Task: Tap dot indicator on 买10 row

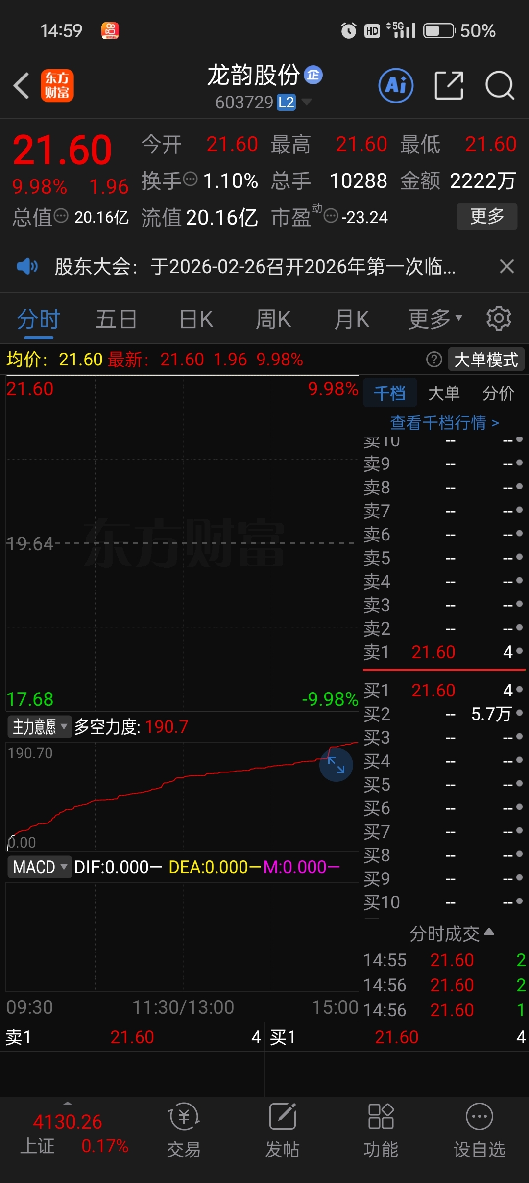Action: tap(519, 901)
